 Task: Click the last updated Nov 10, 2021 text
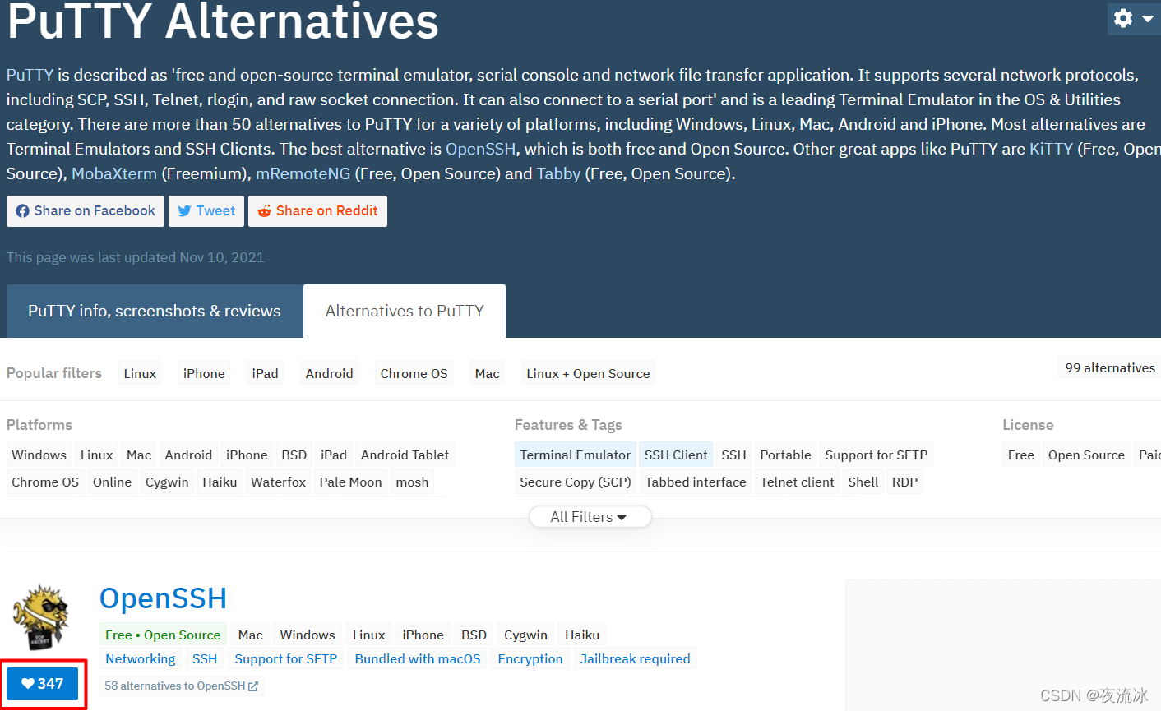click(136, 257)
